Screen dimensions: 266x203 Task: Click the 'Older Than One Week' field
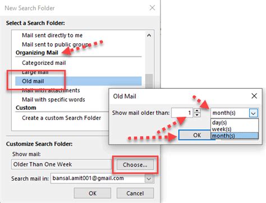tap(61, 164)
